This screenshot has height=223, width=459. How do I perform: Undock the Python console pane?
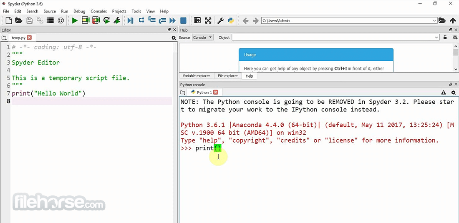(451, 85)
